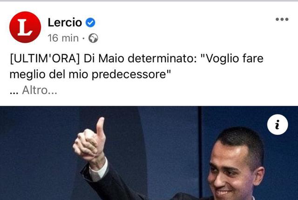Click the 'meglio del mio predecessore' line
Viewport: 298px width, 200px height.
pyautogui.click(x=90, y=74)
